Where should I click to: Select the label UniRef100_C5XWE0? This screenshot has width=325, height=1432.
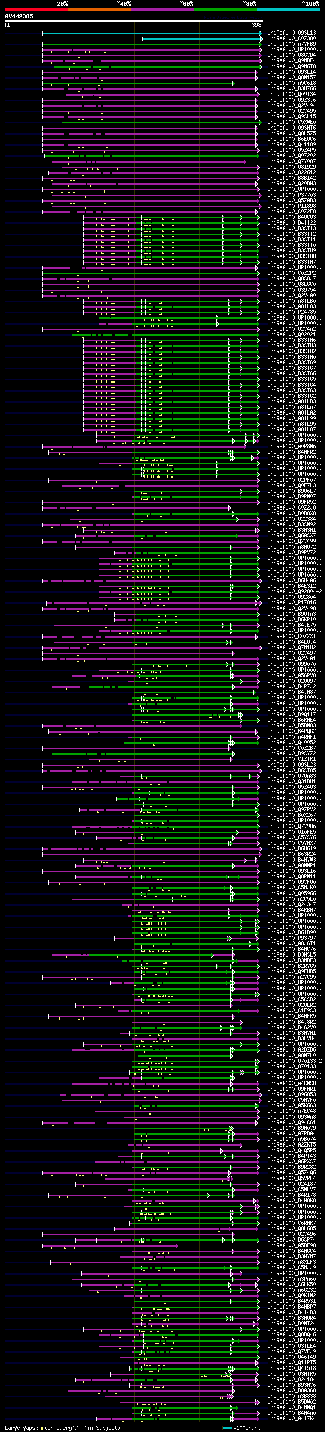(x=291, y=122)
